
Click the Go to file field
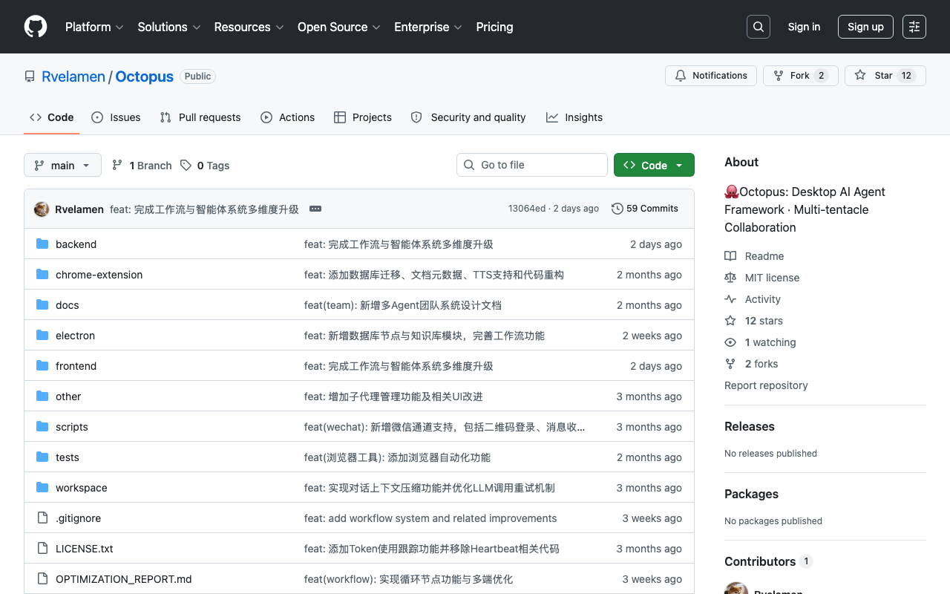pos(532,165)
